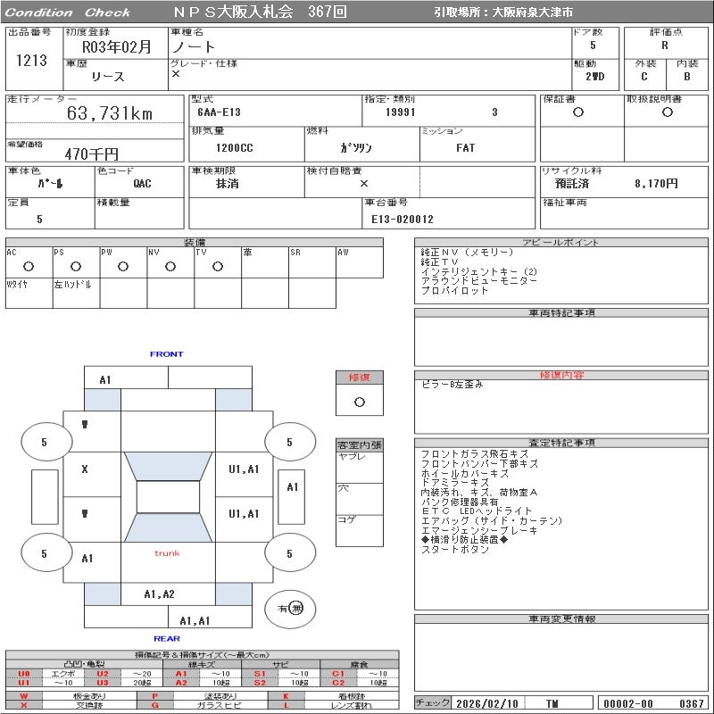Click the アピールポイント section header
The image size is (714, 714).
click(561, 242)
